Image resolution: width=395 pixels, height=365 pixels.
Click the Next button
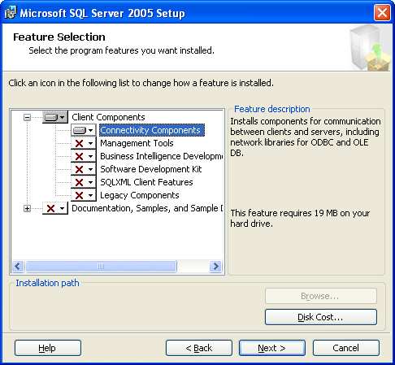coord(272,348)
